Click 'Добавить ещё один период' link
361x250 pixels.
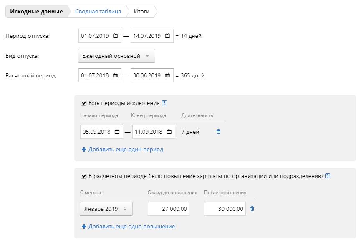[126, 149]
